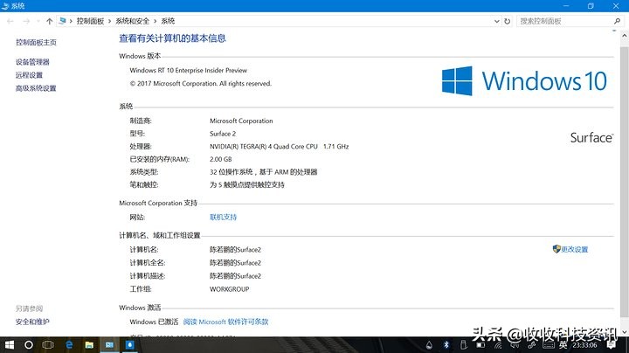Click 'Windows 已激活' status text

click(154, 322)
